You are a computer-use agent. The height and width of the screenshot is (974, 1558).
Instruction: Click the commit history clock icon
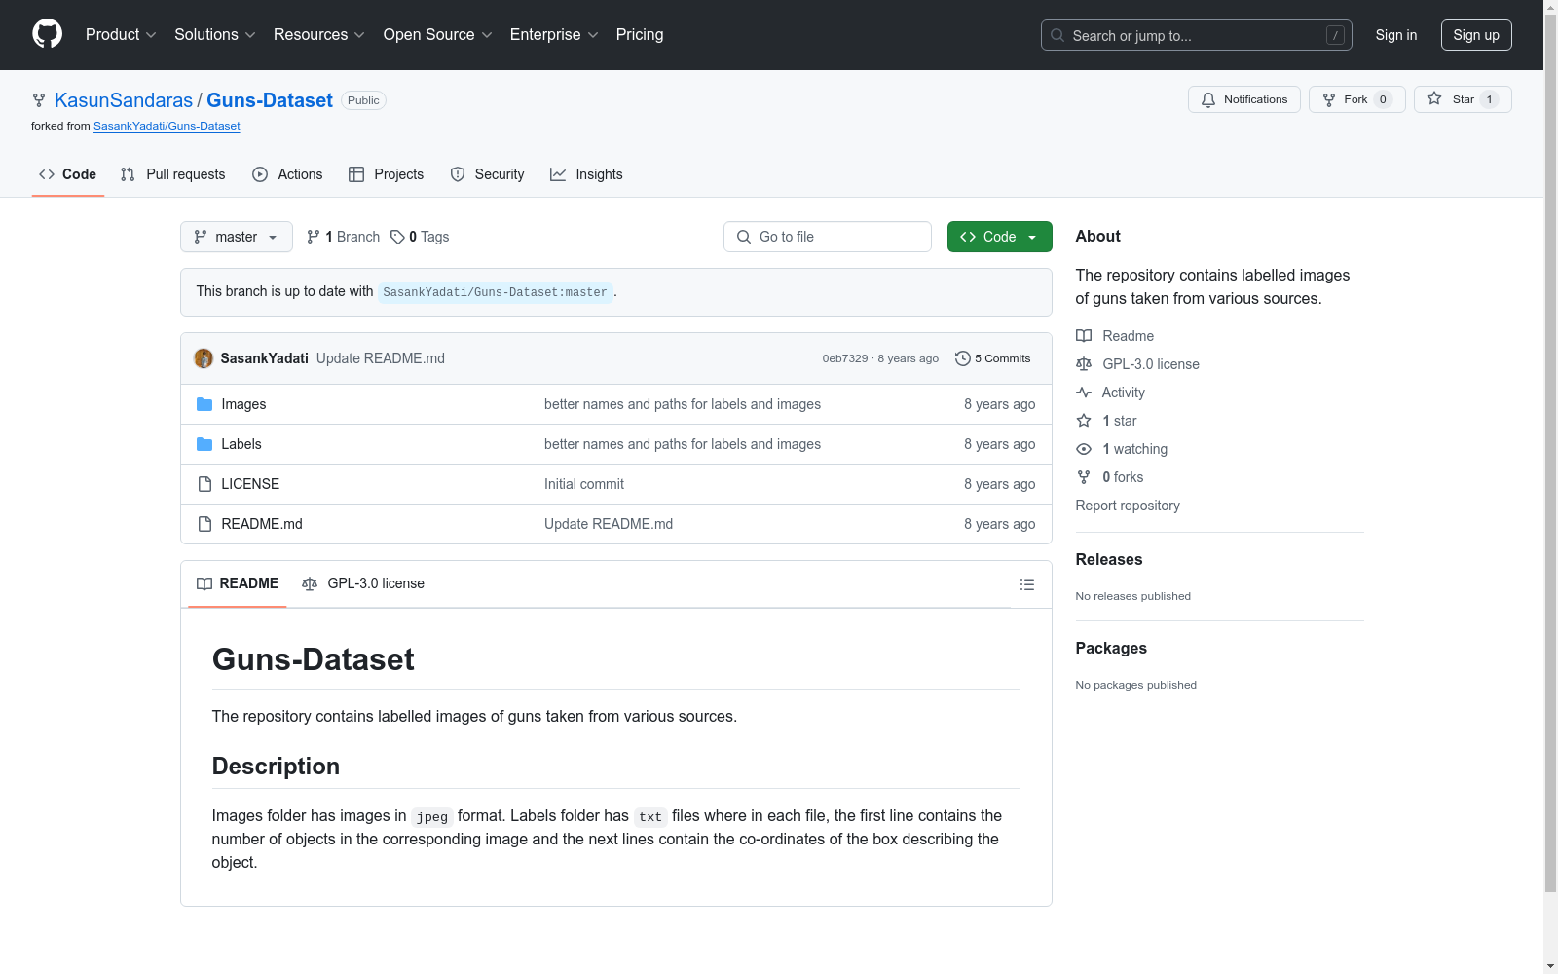click(963, 358)
